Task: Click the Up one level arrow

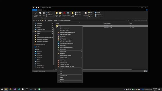Action: point(40,20)
